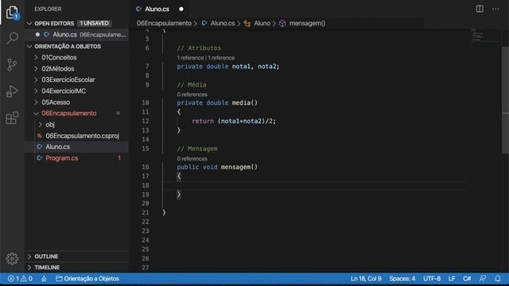This screenshot has width=509, height=286.
Task: Click the 1 UNSAVED badge
Action: [x=94, y=23]
